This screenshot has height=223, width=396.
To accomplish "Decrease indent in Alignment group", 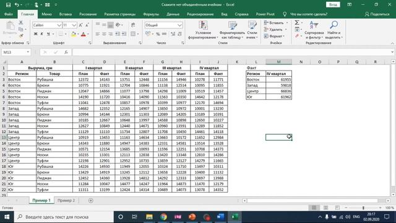I will tap(118, 33).
